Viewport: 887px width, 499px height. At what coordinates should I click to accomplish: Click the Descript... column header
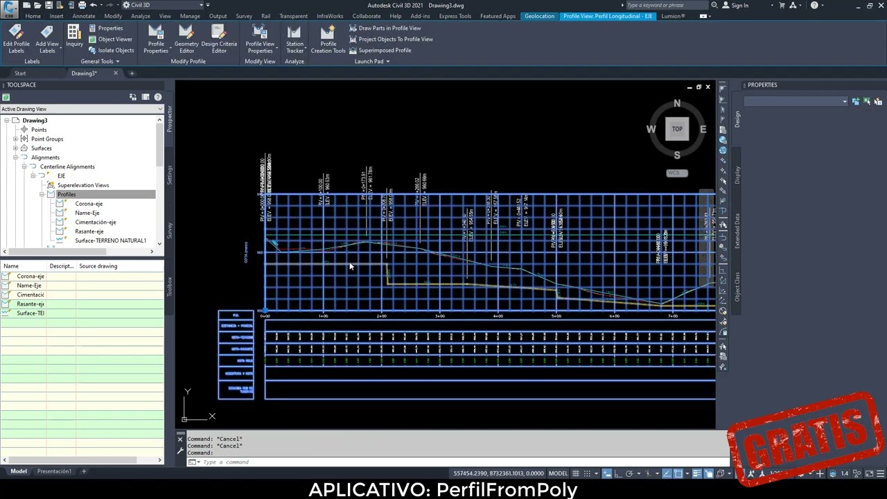(61, 266)
